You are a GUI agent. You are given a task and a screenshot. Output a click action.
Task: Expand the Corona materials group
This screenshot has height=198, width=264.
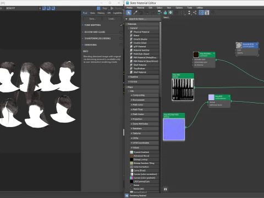(129, 81)
